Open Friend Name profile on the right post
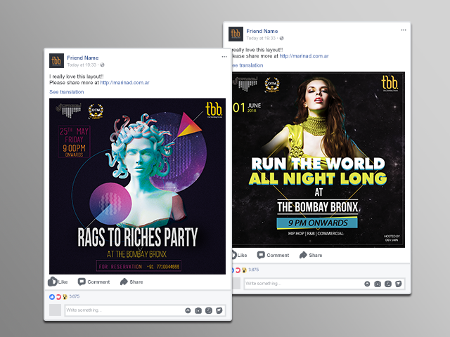The height and width of the screenshot is (337, 450). 262,31
